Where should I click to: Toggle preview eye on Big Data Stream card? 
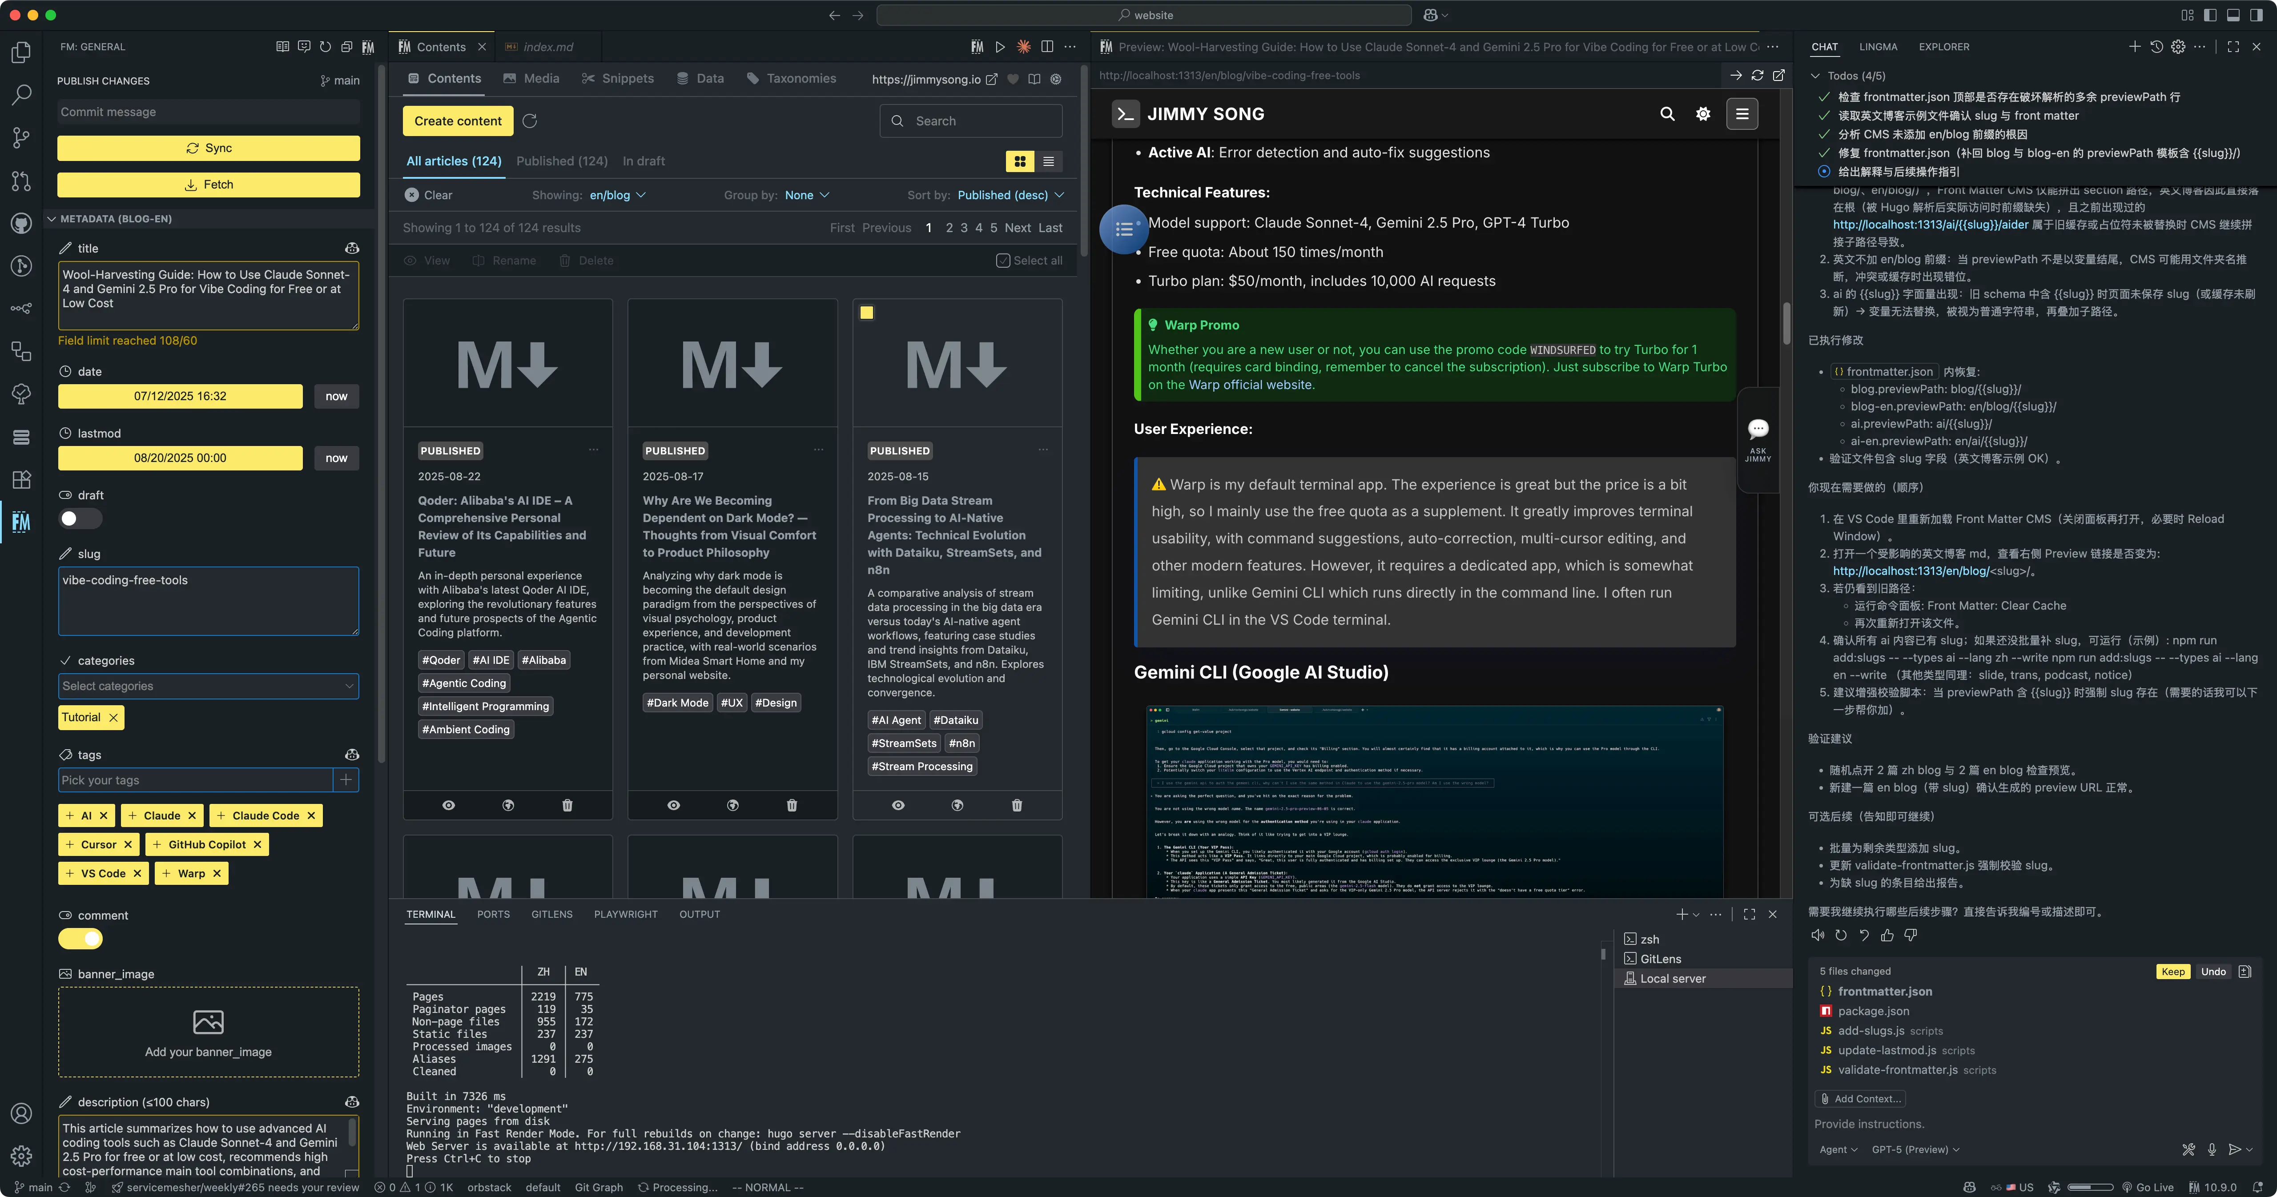tap(898, 805)
